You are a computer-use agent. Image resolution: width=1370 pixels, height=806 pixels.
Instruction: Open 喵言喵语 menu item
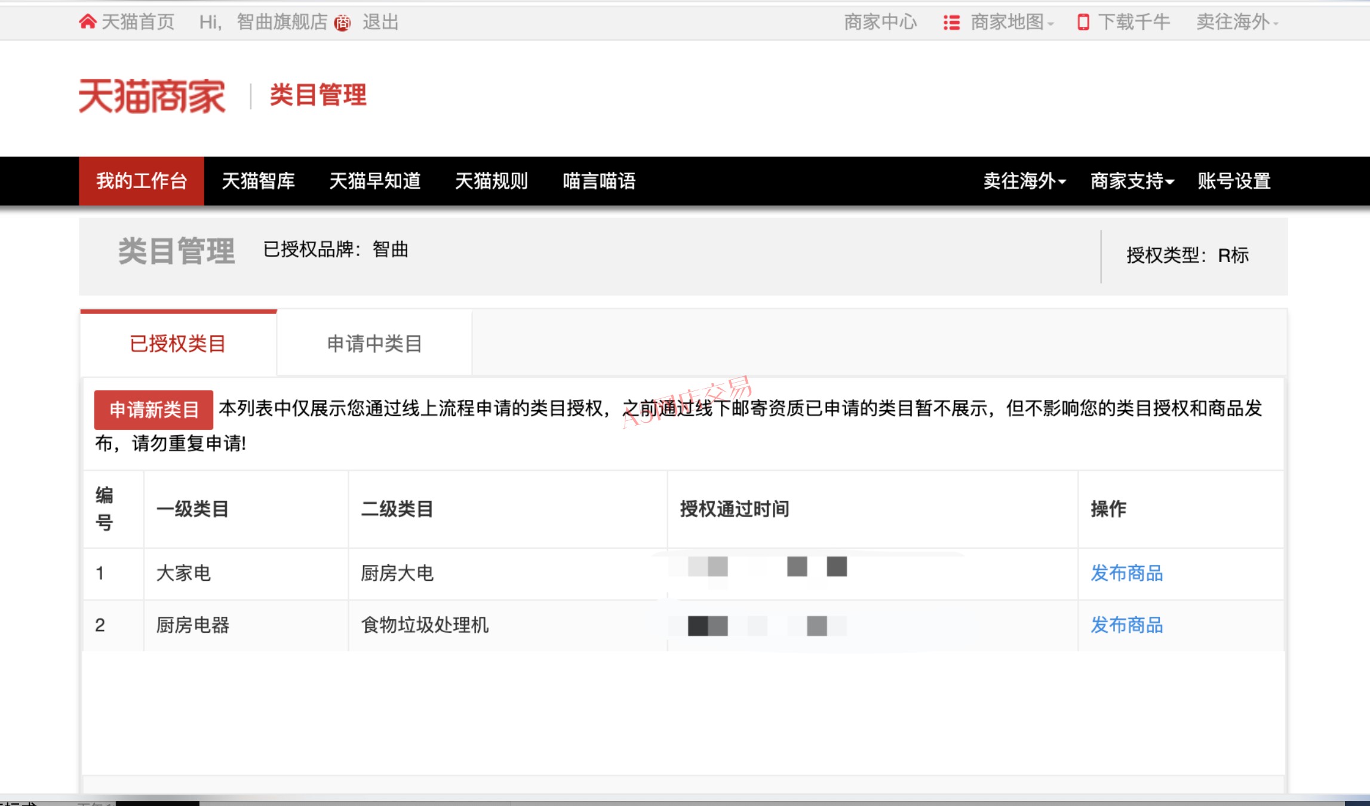coord(599,181)
